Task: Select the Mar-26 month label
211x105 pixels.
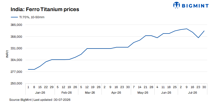Action: click(x=90, y=93)
